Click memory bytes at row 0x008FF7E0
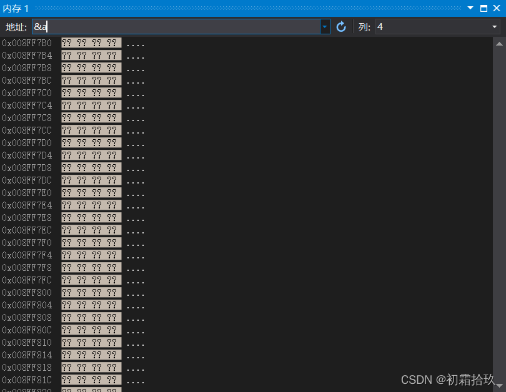The width and height of the screenshot is (506, 392). pos(91,193)
